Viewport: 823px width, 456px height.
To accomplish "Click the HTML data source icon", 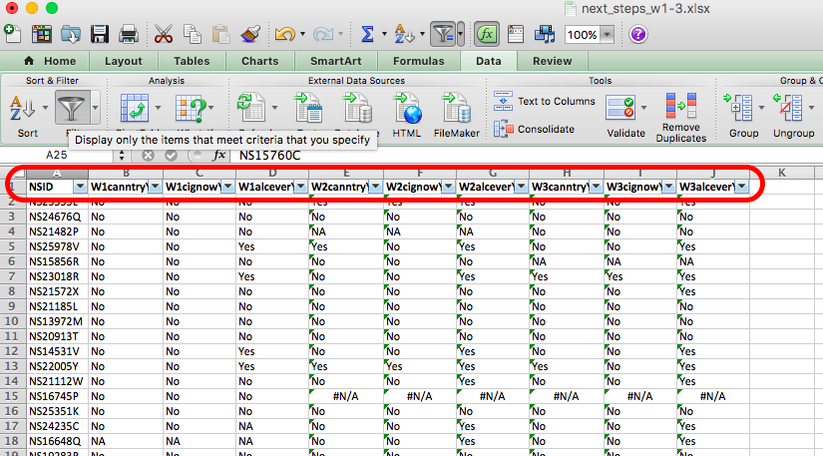I will coord(407,108).
